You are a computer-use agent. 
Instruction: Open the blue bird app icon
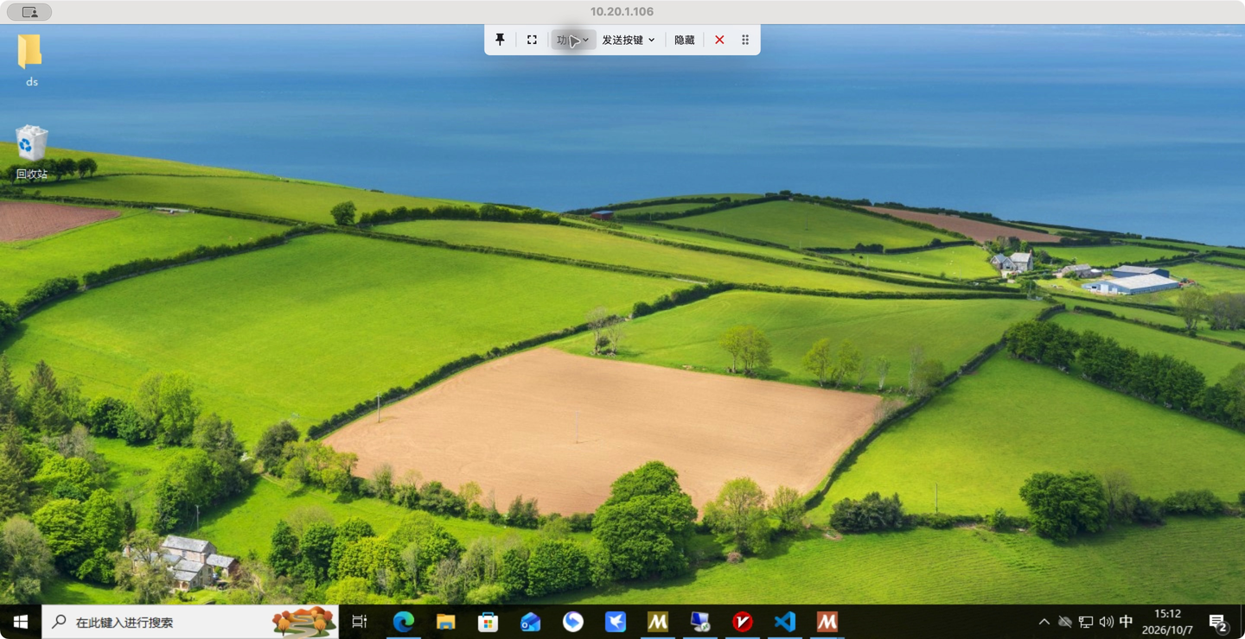[x=615, y=622]
